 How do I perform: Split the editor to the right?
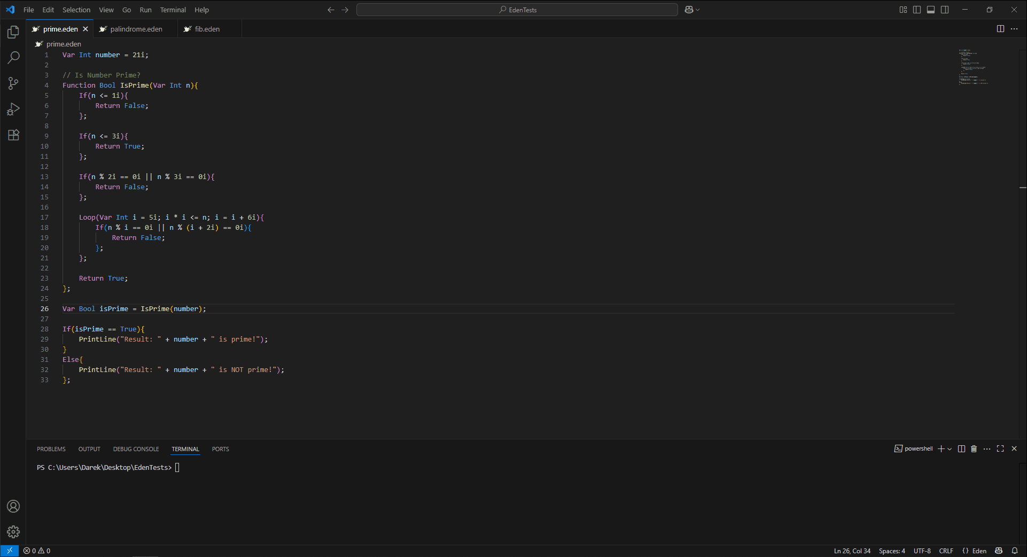click(x=1000, y=29)
